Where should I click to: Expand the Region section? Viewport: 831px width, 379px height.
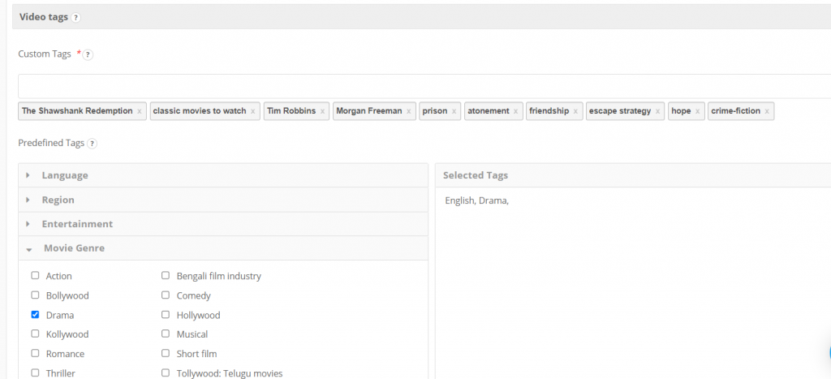point(223,200)
